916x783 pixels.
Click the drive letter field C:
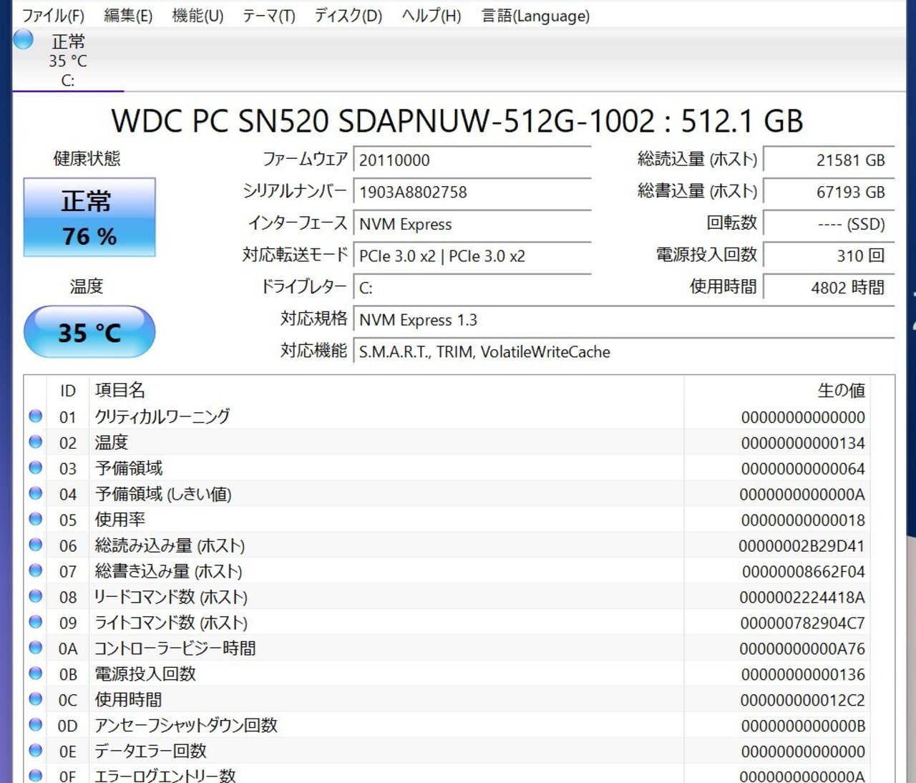pos(472,288)
